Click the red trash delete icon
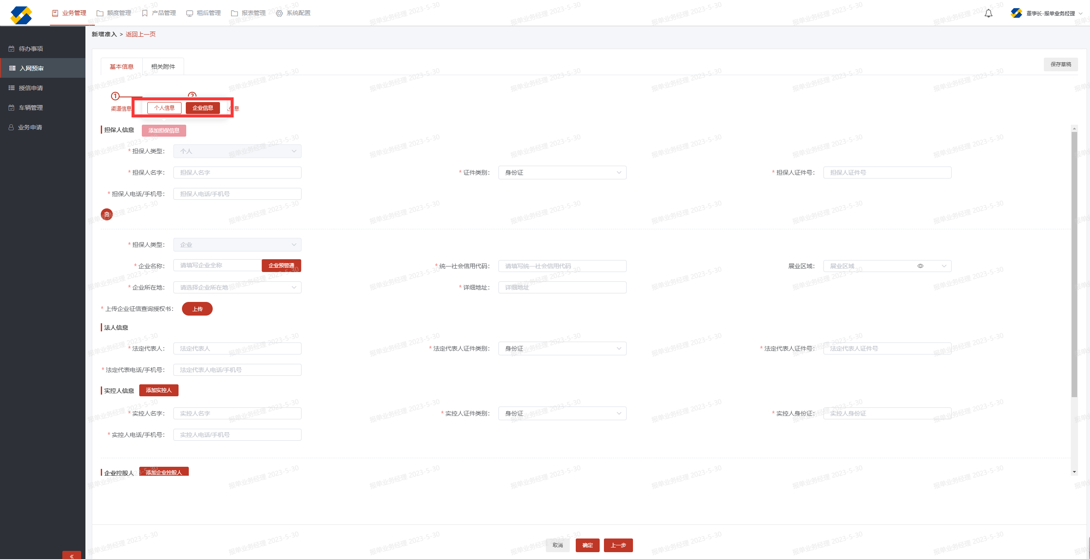The width and height of the screenshot is (1090, 559). tap(107, 214)
